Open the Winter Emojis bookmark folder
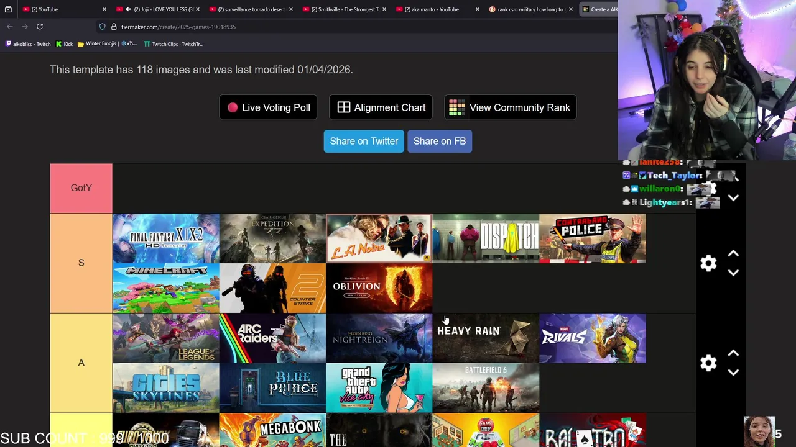796x447 pixels. [107, 44]
